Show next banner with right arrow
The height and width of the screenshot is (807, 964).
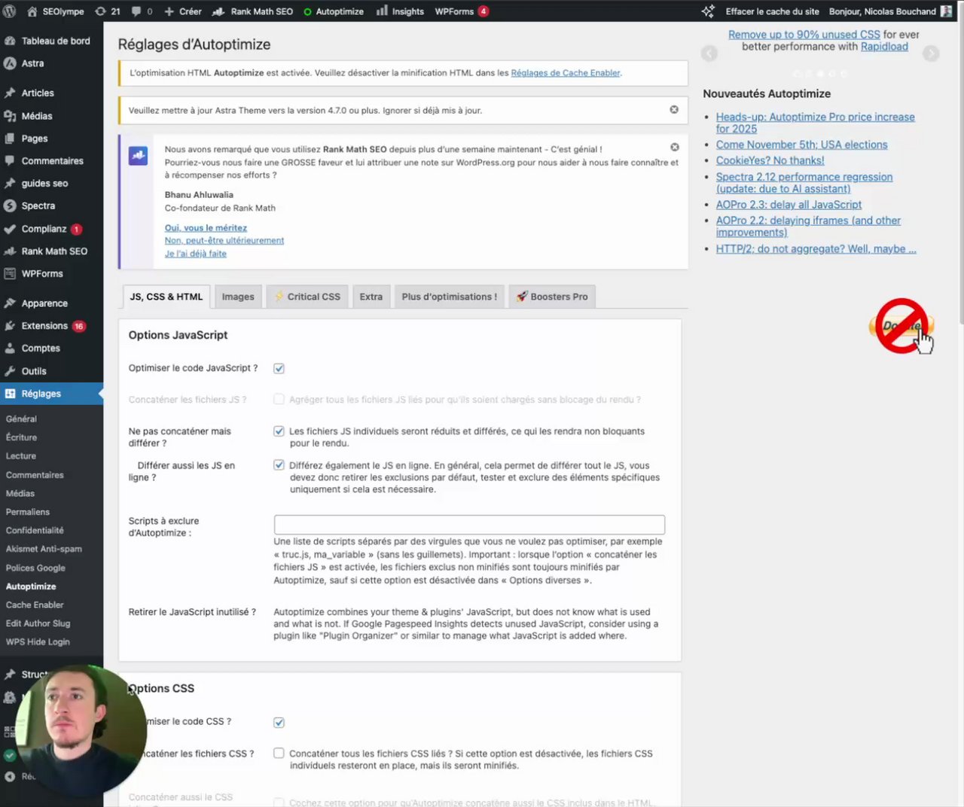click(x=931, y=53)
